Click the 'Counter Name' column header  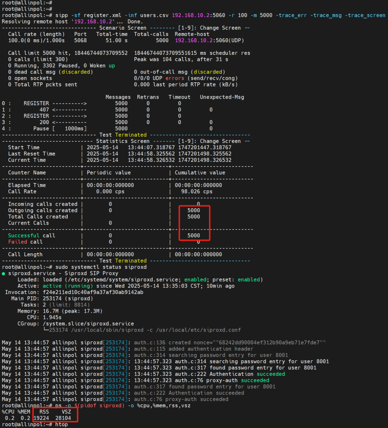pos(27,173)
